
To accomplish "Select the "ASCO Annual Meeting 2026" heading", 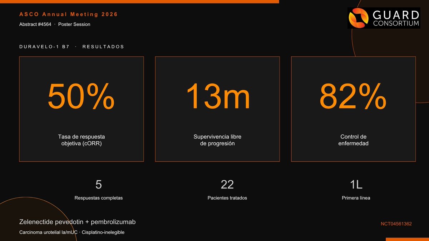I will [68, 14].
